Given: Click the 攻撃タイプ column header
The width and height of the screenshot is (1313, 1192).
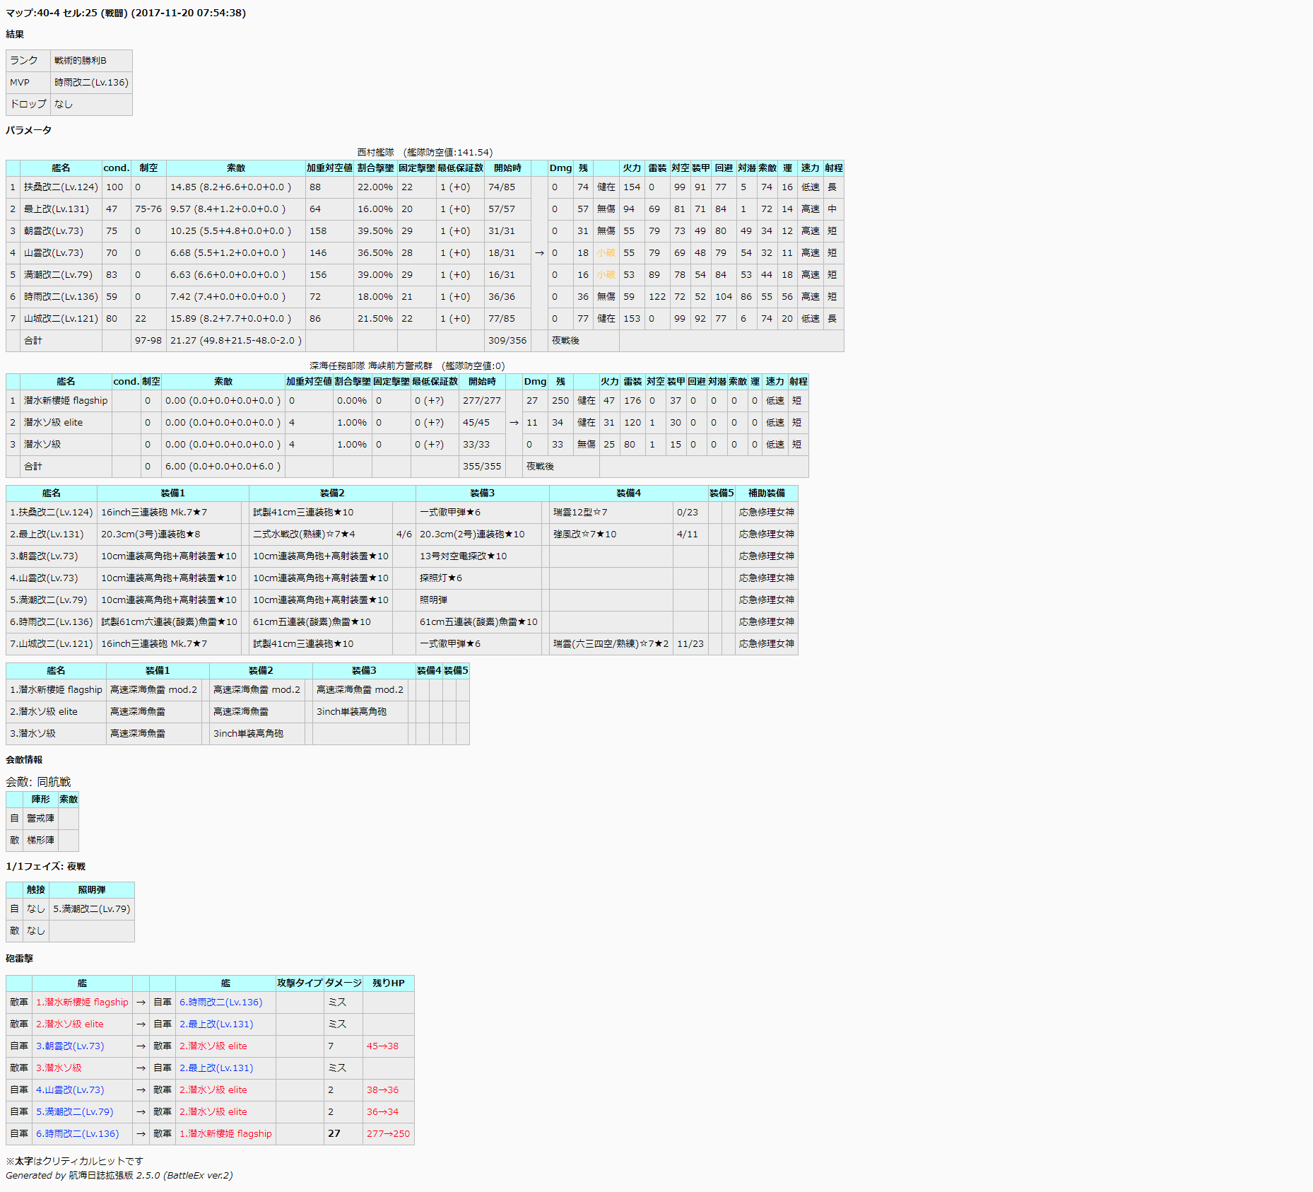Looking at the screenshot, I should pos(300,983).
